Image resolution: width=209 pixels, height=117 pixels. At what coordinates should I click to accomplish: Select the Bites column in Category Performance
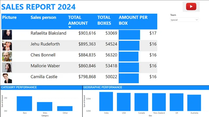(45, 107)
